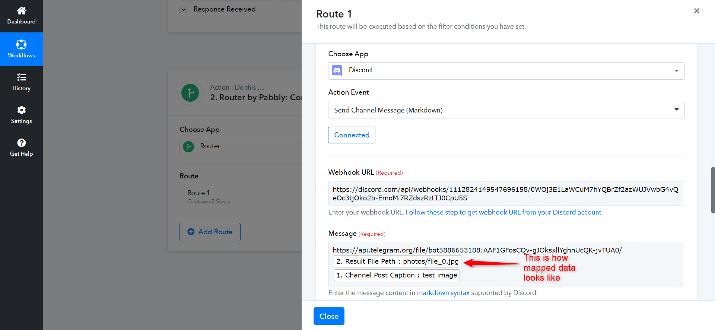Open Route 1 in the router step
The image size is (715, 330).
point(198,193)
